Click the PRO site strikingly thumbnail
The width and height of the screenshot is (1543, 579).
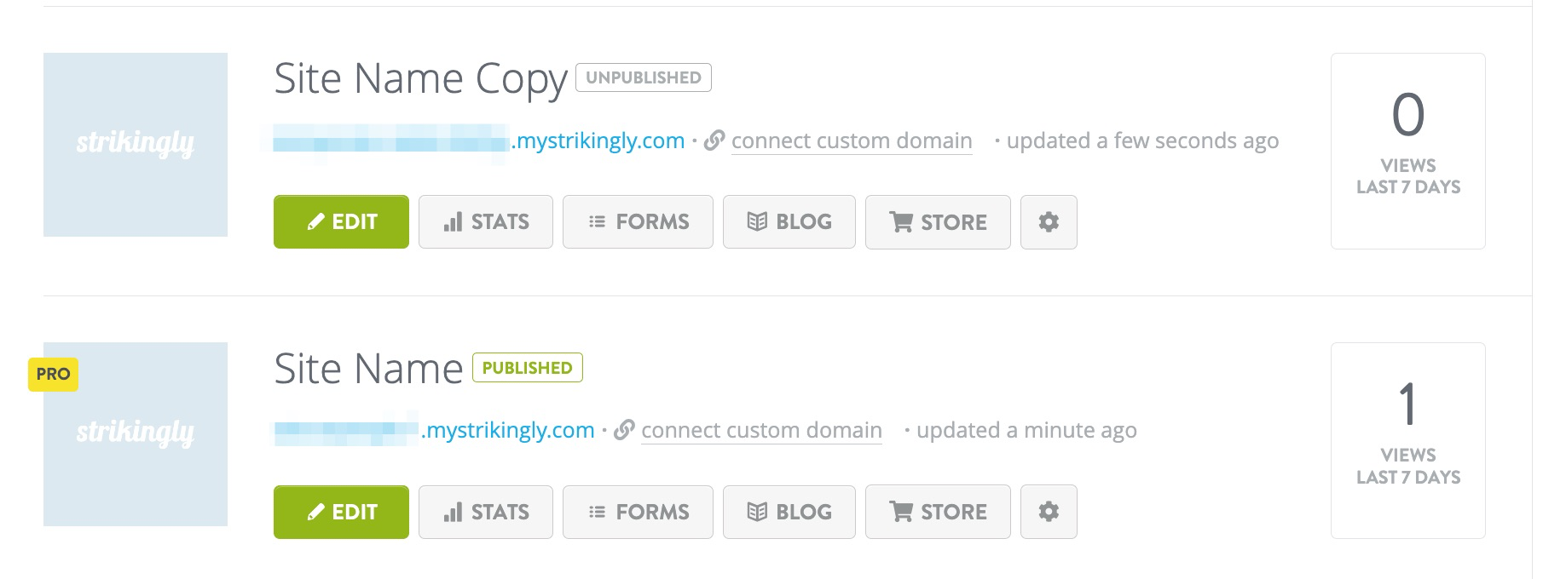(136, 434)
